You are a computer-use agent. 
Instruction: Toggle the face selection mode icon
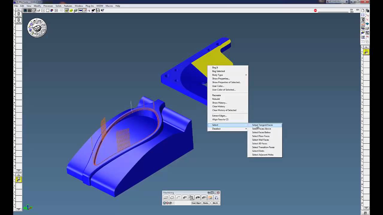67,10
